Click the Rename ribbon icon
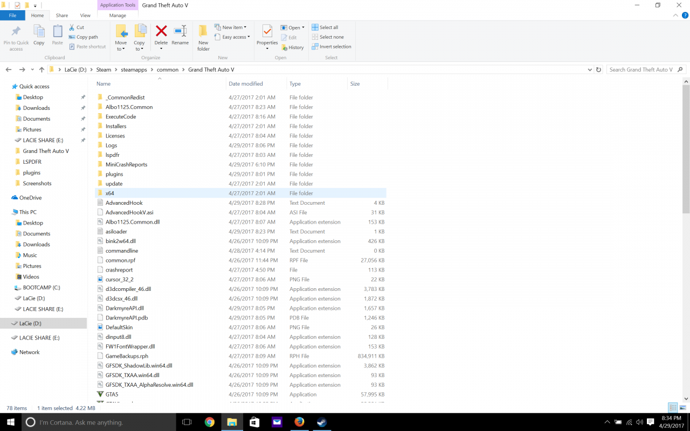 point(180,35)
